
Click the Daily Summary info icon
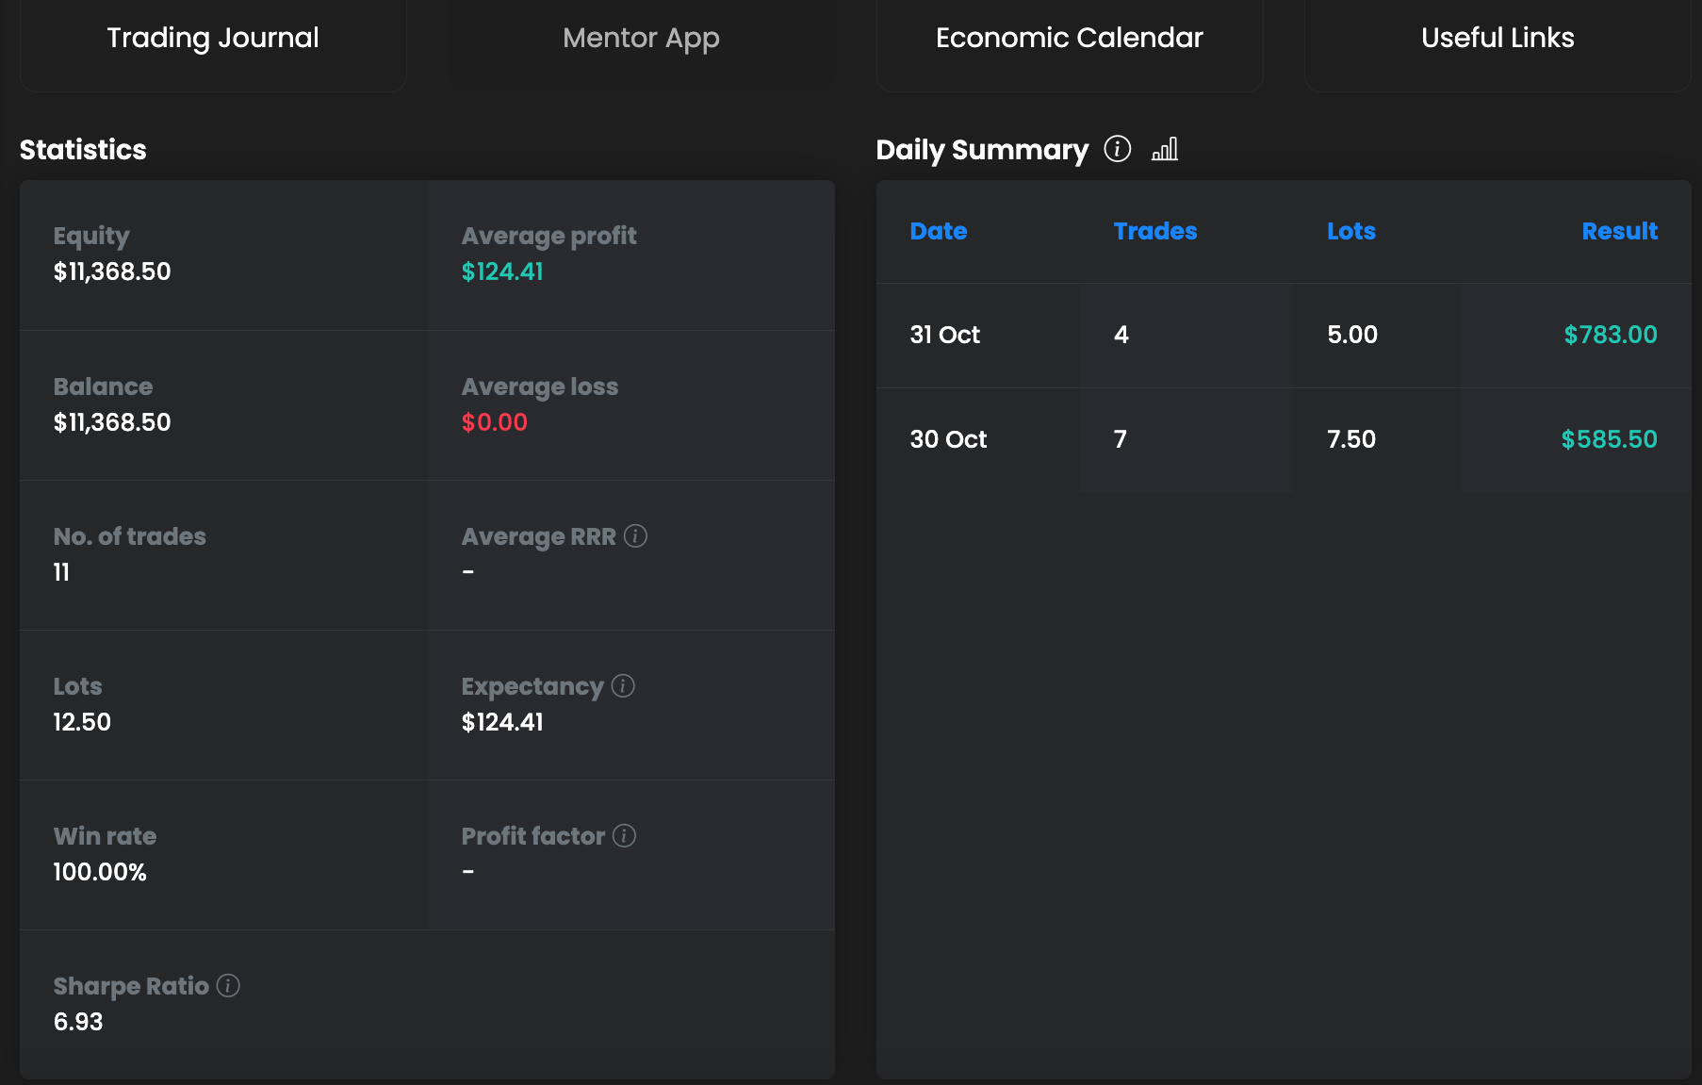coord(1117,149)
